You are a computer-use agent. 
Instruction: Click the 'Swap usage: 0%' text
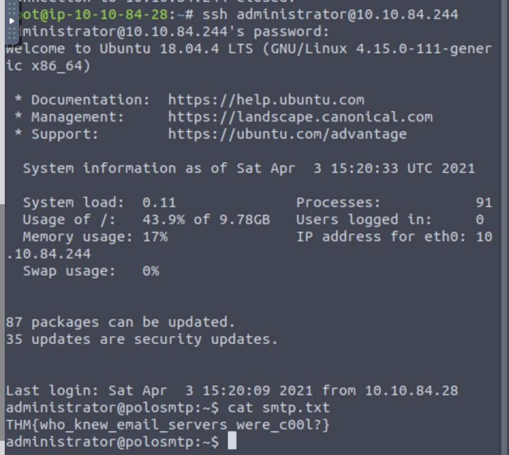point(91,271)
